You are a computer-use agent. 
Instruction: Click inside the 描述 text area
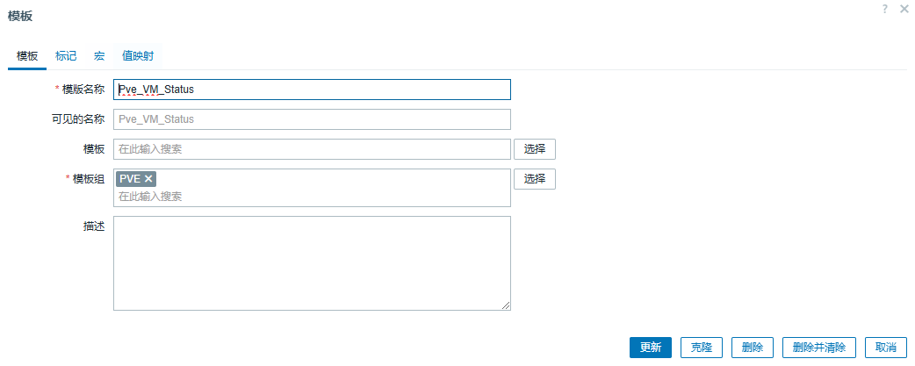(x=312, y=262)
